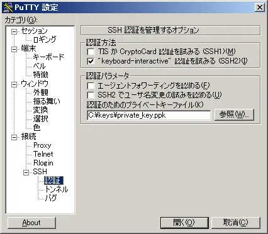This screenshot has height=234, width=268.
Task: Select 特徴 category
Action: (40, 75)
